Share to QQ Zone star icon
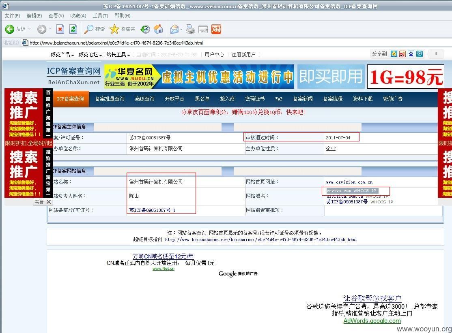This screenshot has height=333, width=452. pyautogui.click(x=394, y=54)
